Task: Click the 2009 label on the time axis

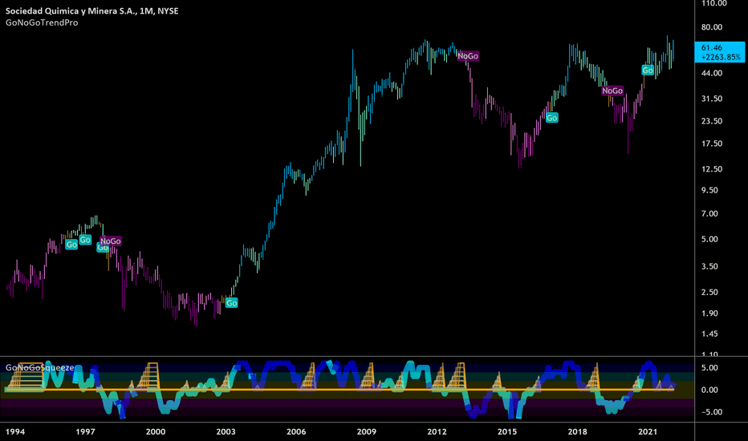Action: tap(366, 431)
